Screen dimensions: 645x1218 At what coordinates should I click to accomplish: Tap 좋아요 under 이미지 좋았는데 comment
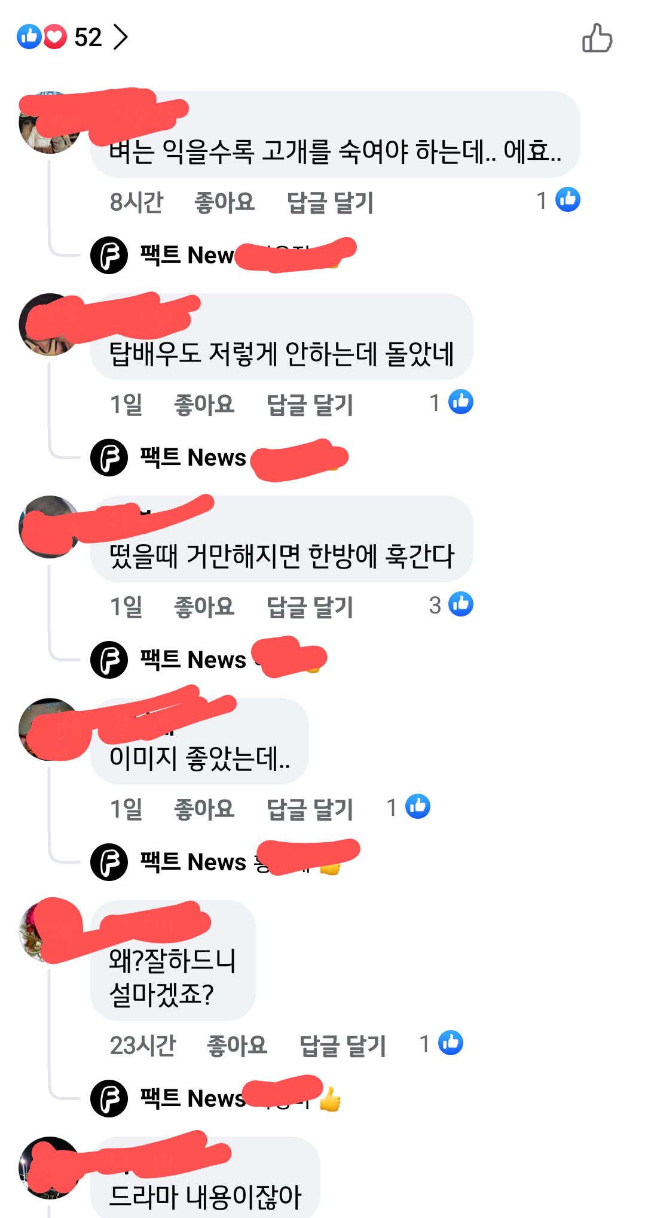(x=204, y=809)
